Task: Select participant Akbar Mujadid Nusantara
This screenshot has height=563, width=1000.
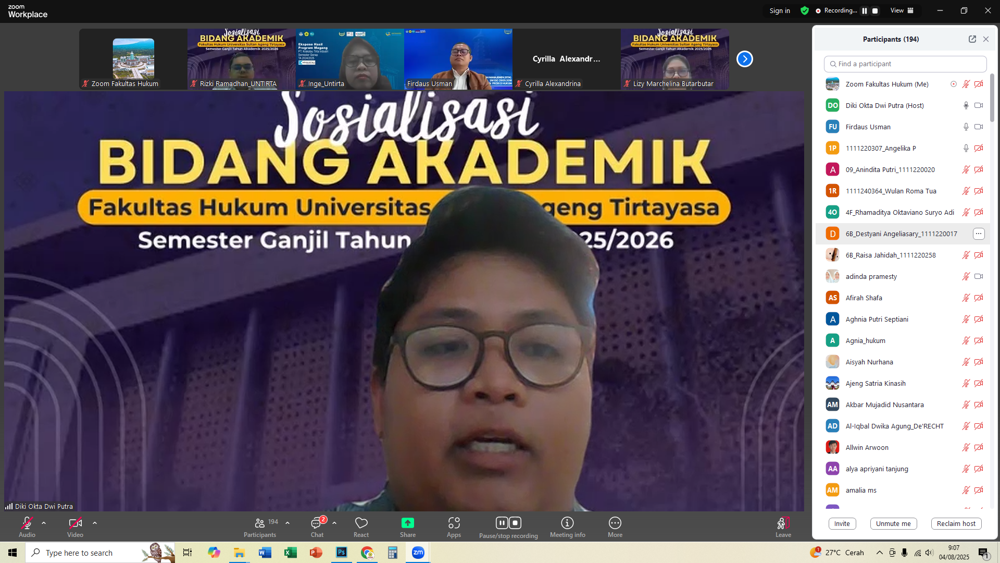Action: click(903, 405)
